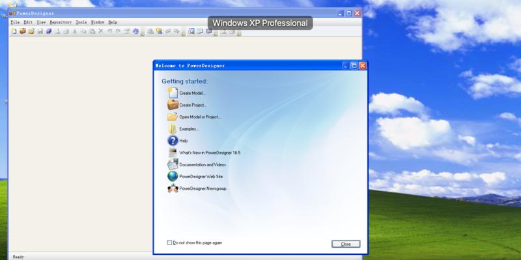This screenshot has width=521, height=260.
Task: Click the PowerDesigner Web Site globe icon
Action: click(x=173, y=176)
